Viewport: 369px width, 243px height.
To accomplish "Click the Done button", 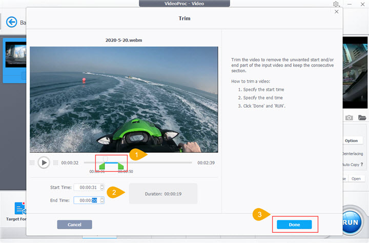I will [x=294, y=225].
